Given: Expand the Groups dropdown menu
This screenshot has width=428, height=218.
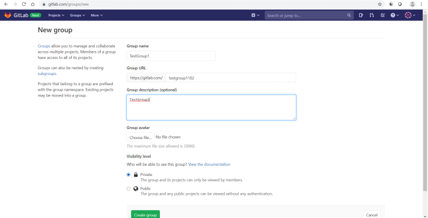Looking at the screenshot, I should [x=77, y=15].
